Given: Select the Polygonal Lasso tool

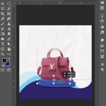Looking at the screenshot, I should [x=2, y=9].
